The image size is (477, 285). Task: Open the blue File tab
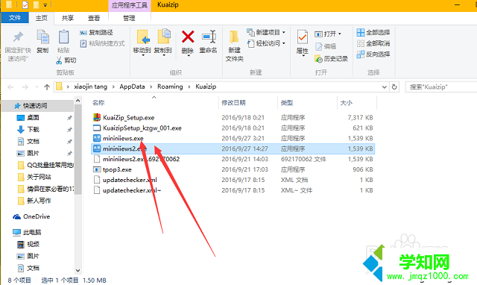coord(15,18)
